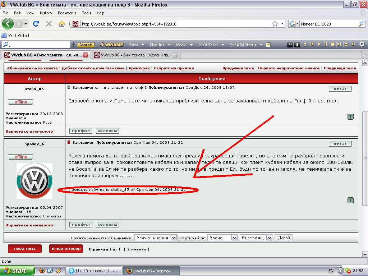Screen dimensions: 368x276
Task: Click the 'Принтирай' link
Action: pos(139,68)
